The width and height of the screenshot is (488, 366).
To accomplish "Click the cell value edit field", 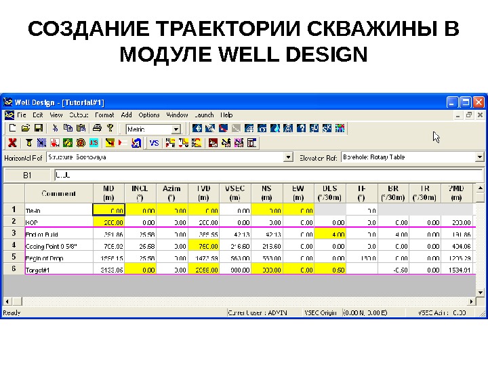I will (x=268, y=176).
